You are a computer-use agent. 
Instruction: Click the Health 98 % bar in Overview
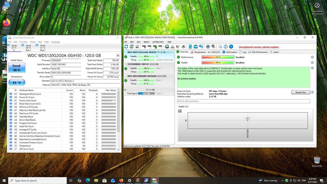click(x=218, y=62)
